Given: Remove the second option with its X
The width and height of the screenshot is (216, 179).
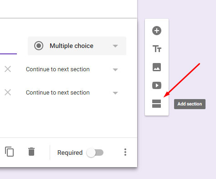Looking at the screenshot, I should point(8,92).
